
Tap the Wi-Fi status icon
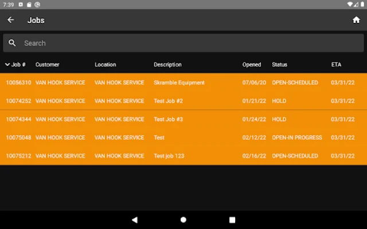click(350, 4)
